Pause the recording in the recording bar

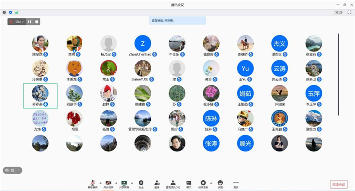30,21
